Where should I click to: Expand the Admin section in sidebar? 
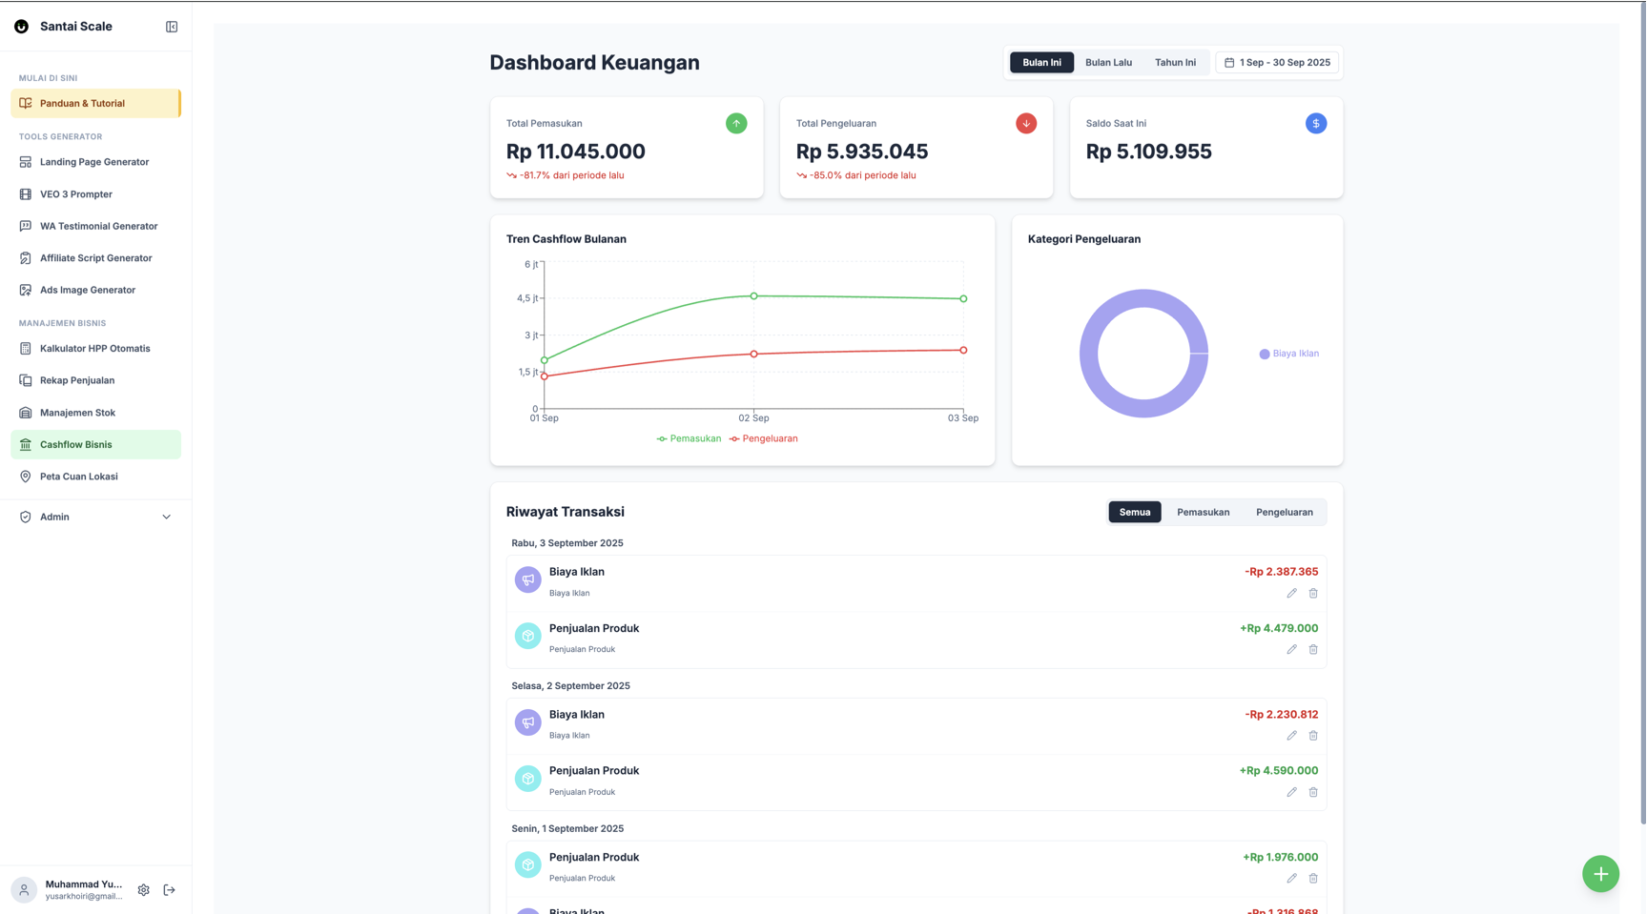[x=95, y=517]
